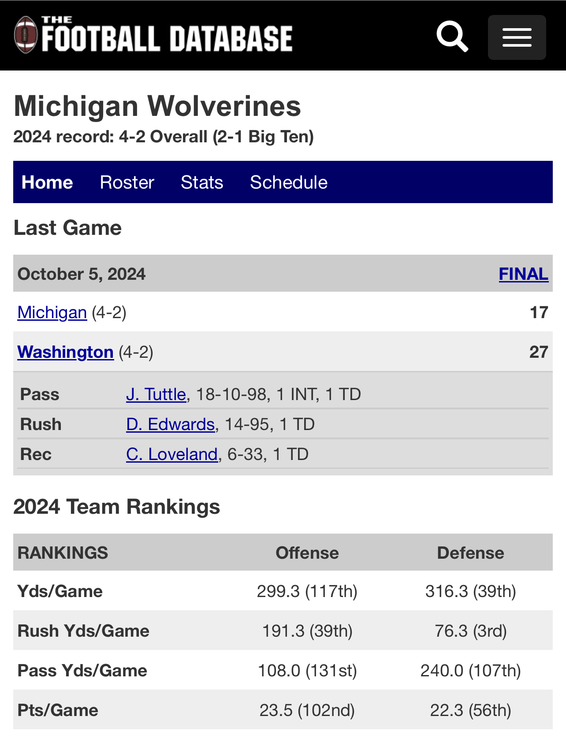
Task: View J. Tuttle player page
Action: (x=156, y=394)
